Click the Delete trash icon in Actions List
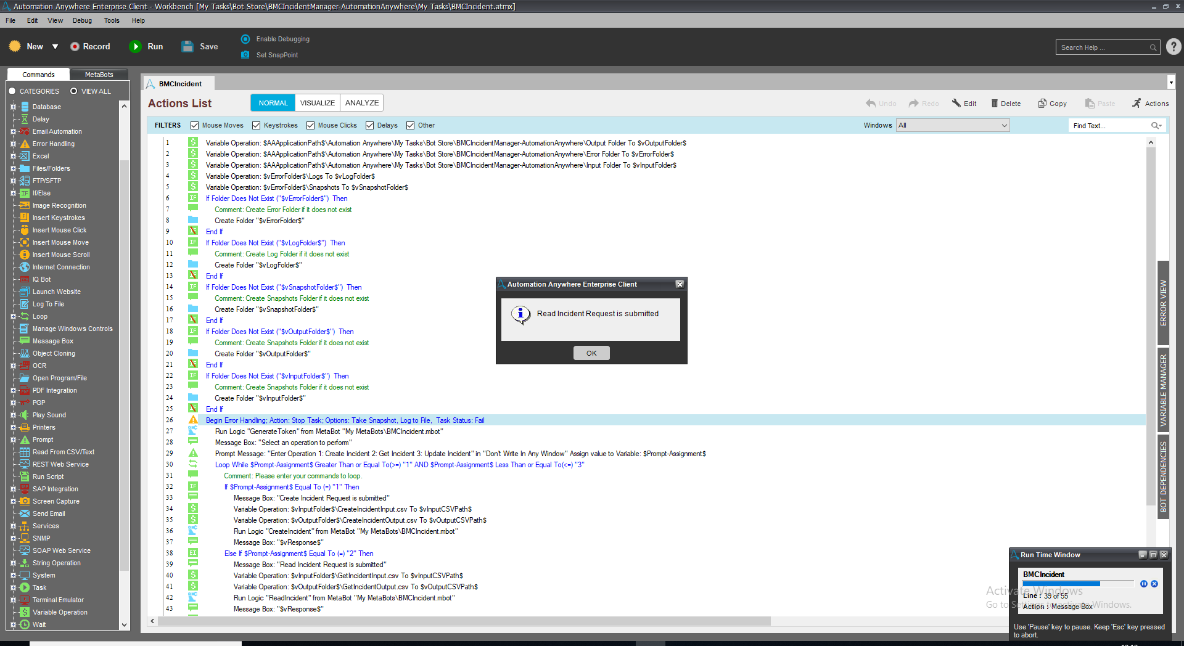The width and height of the screenshot is (1184, 646). click(x=995, y=104)
